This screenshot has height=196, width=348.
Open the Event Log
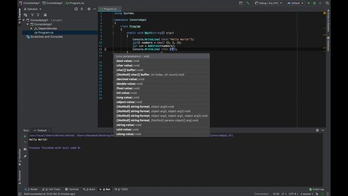316,189
